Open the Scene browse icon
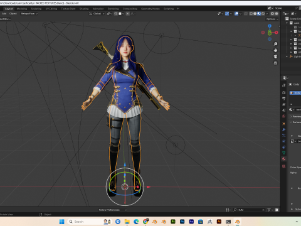This screenshot has width=301, height=226. 270,8
